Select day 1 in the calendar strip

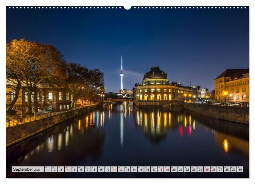(48, 169)
